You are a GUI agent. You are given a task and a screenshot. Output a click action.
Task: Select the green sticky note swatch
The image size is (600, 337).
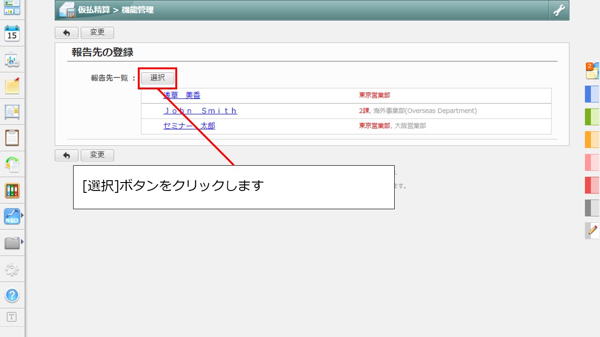click(x=592, y=117)
